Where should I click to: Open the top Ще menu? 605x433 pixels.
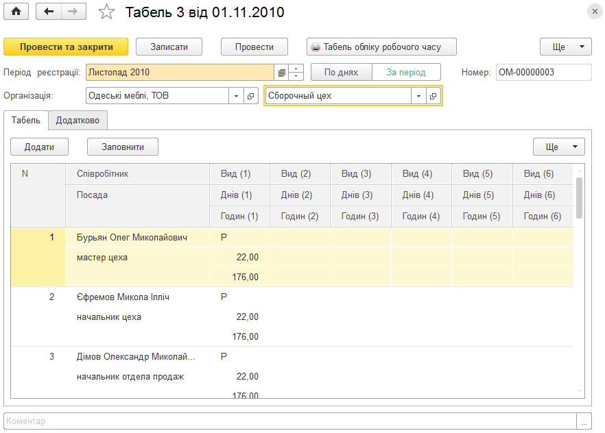tap(566, 47)
